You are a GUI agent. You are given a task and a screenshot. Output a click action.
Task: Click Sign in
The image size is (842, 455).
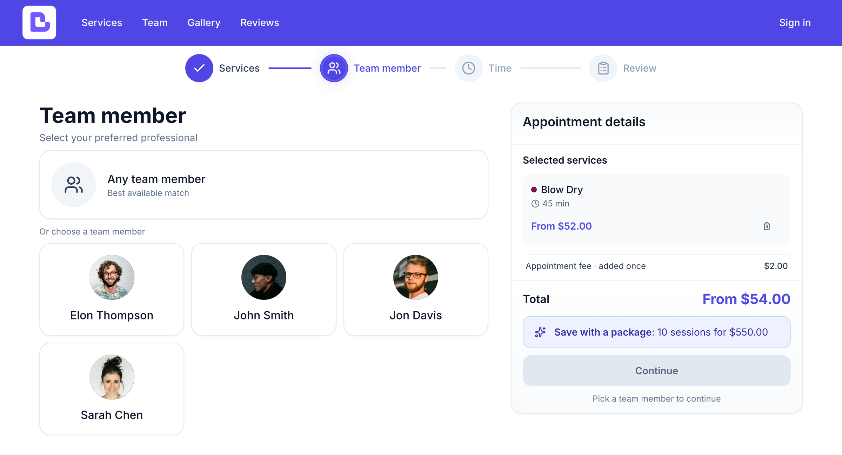pyautogui.click(x=795, y=22)
